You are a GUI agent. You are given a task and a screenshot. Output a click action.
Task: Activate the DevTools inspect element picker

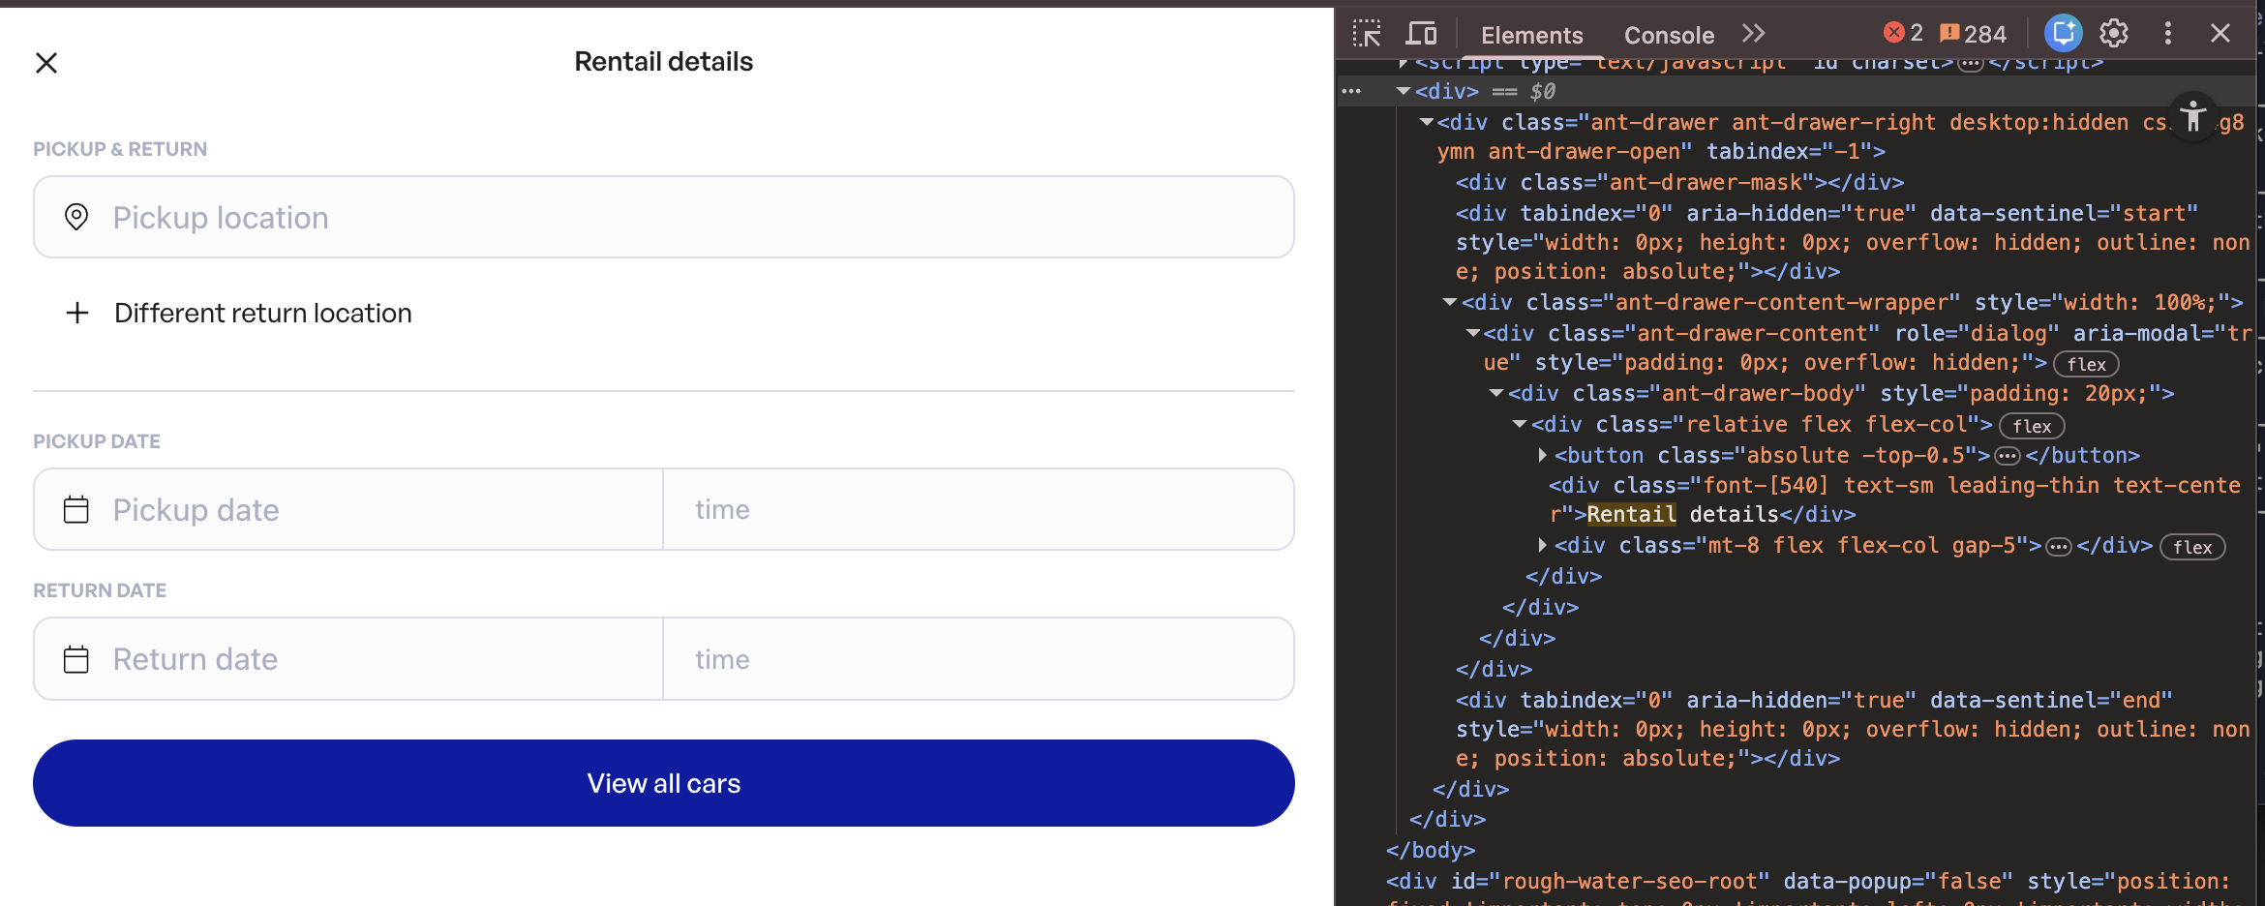click(1367, 34)
